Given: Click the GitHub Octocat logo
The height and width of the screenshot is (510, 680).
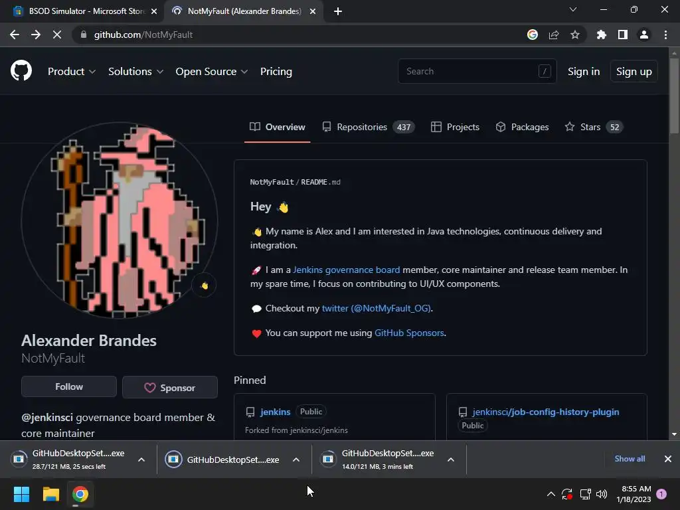Looking at the screenshot, I should [21, 70].
